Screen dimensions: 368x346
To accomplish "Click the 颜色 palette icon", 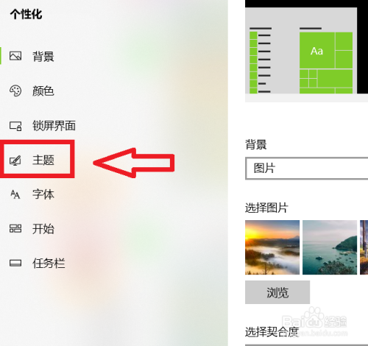I will pyautogui.click(x=15, y=91).
